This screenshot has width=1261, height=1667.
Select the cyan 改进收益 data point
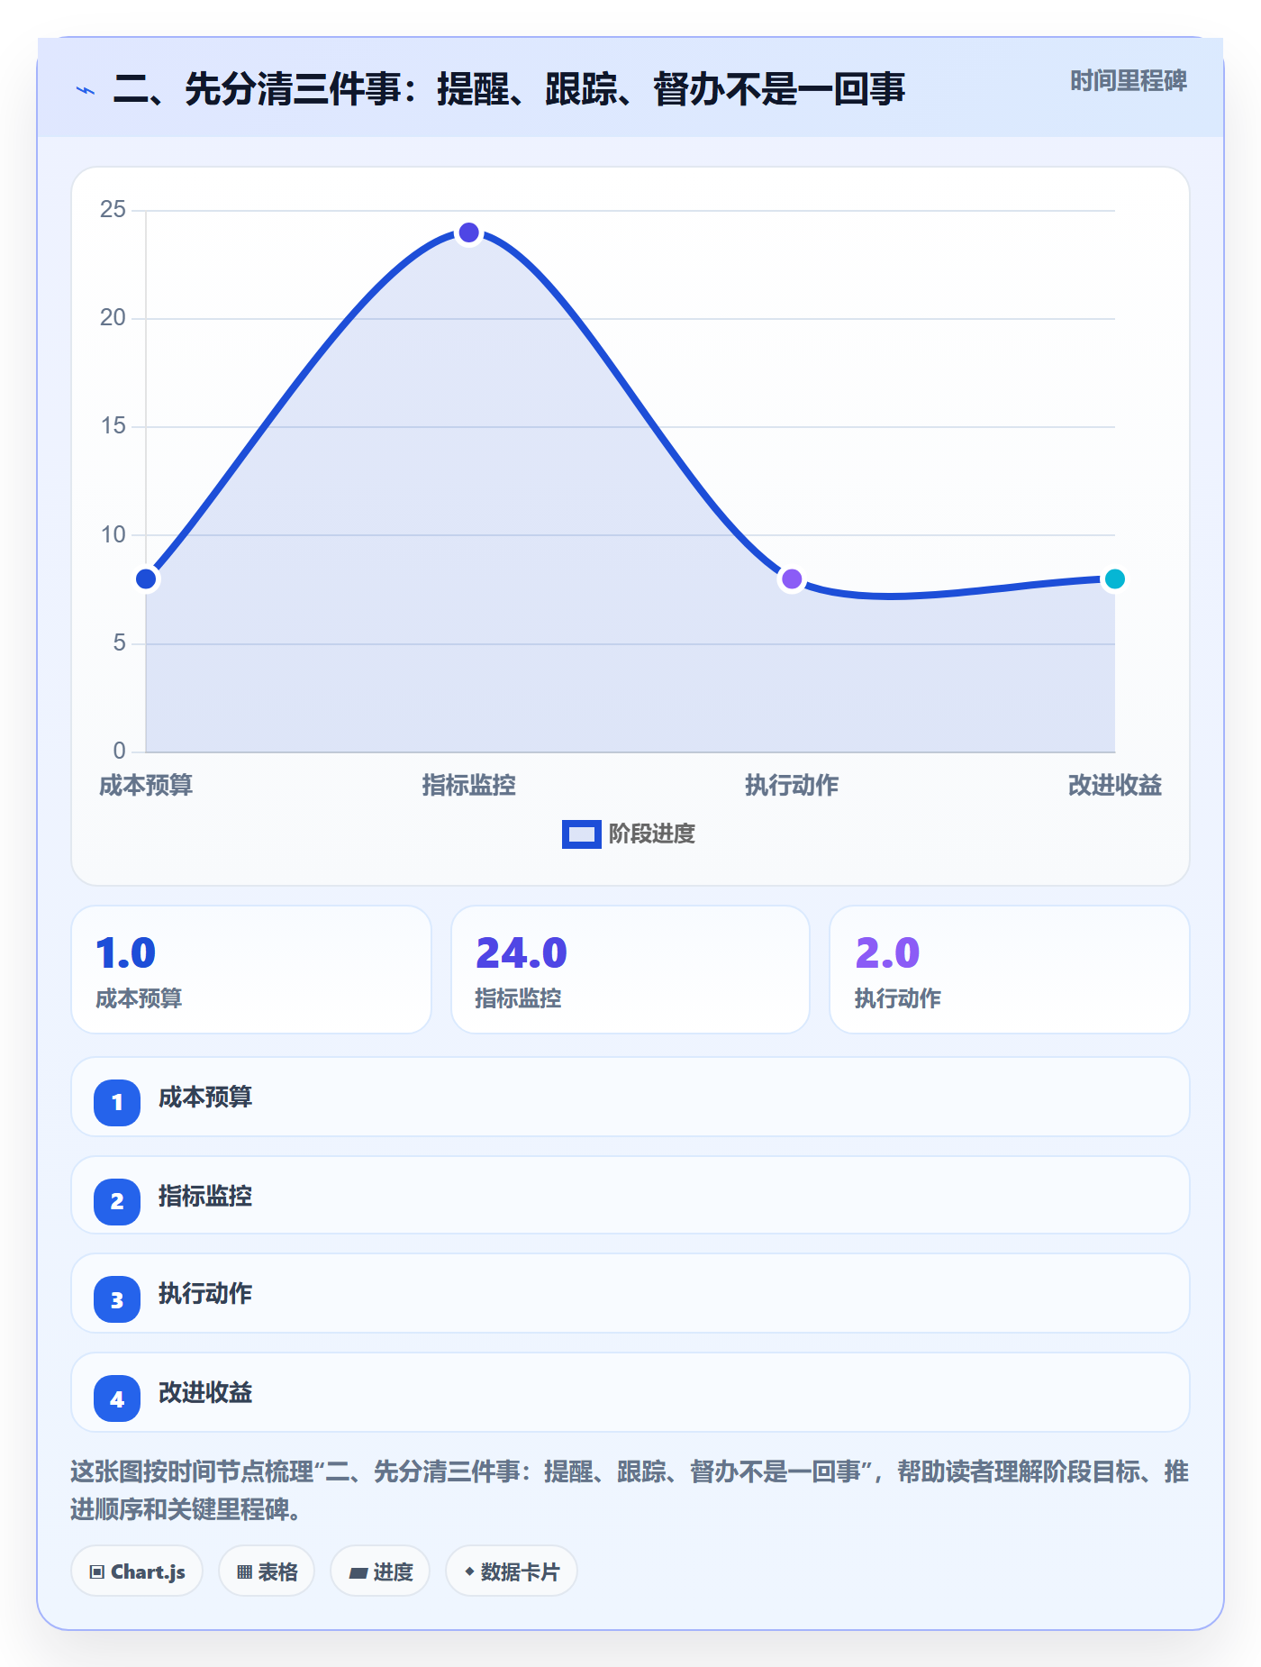1114,578
